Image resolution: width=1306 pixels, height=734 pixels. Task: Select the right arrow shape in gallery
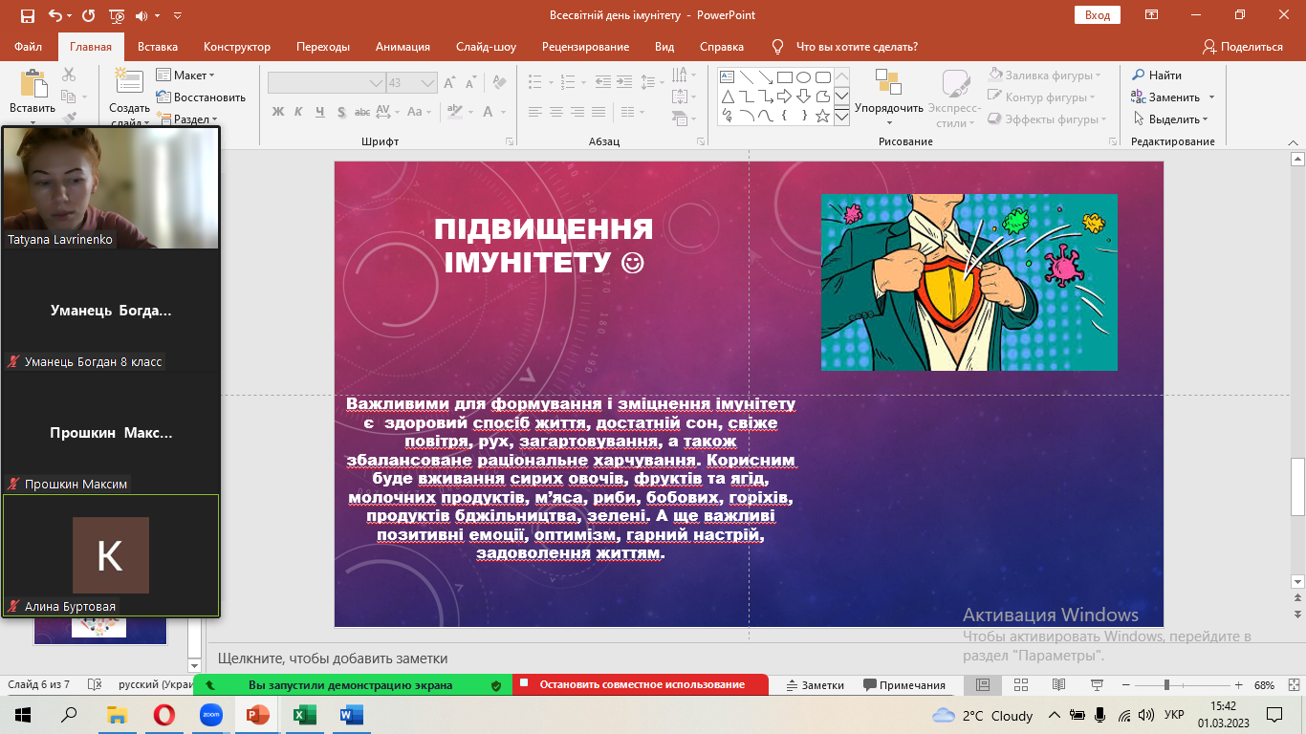pos(784,97)
